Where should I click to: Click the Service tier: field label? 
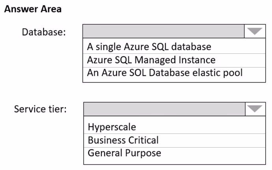40,109
